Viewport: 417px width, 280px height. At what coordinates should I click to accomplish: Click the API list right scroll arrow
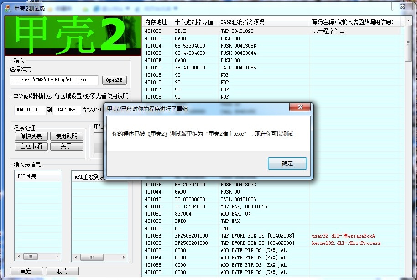tap(123, 257)
